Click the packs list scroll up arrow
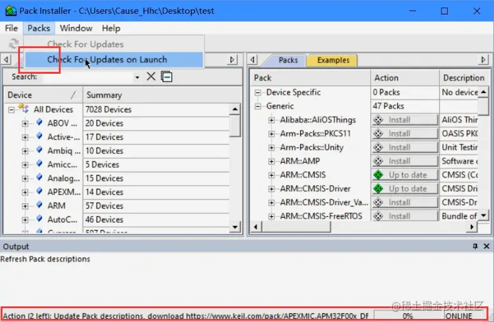The width and height of the screenshot is (494, 322). pyautogui.click(x=483, y=92)
